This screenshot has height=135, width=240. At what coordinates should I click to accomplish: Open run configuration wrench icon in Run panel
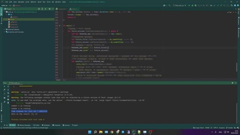coord(4,90)
